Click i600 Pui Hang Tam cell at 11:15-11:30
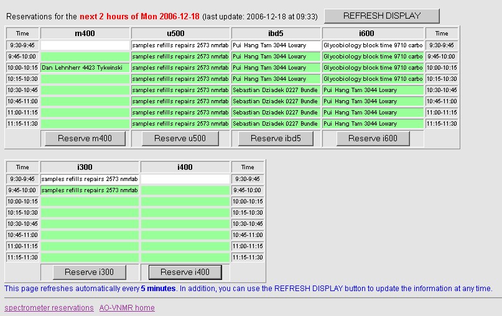502x316 pixels. (x=373, y=124)
